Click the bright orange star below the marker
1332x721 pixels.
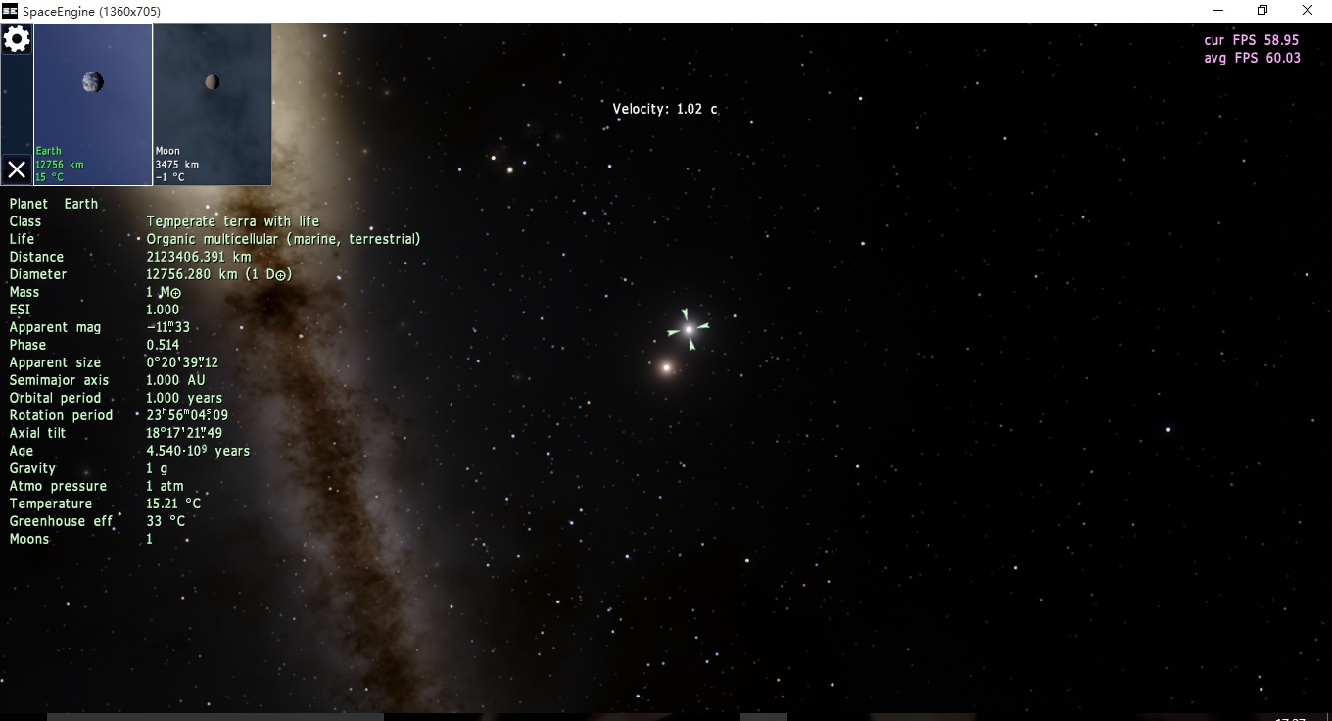(666, 368)
